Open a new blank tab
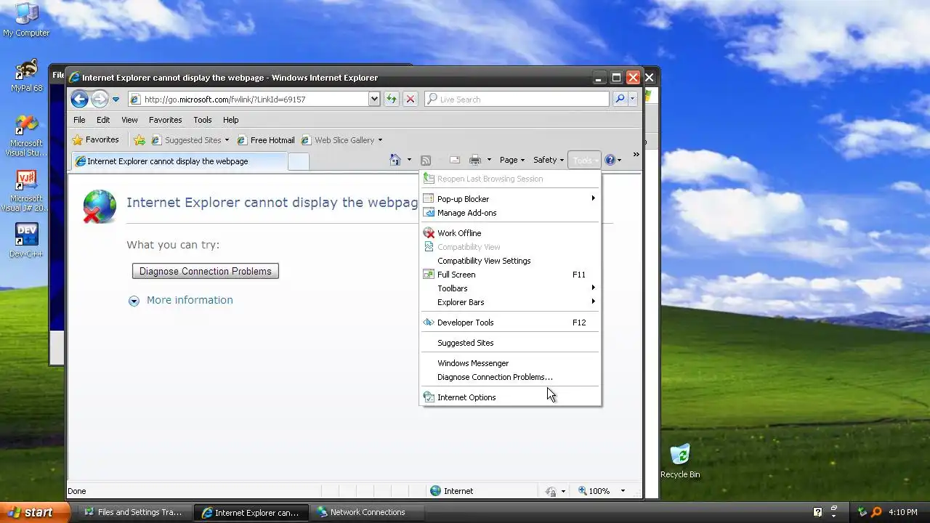 298,161
